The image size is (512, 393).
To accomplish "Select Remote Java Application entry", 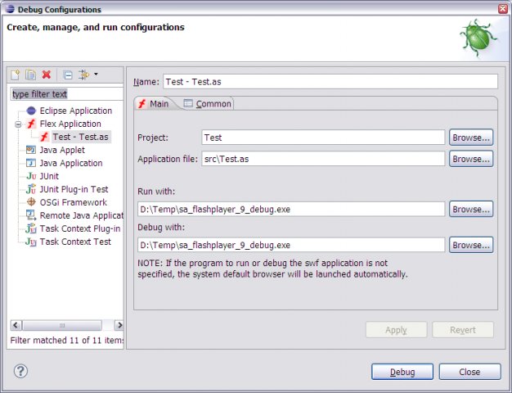I will click(x=81, y=215).
